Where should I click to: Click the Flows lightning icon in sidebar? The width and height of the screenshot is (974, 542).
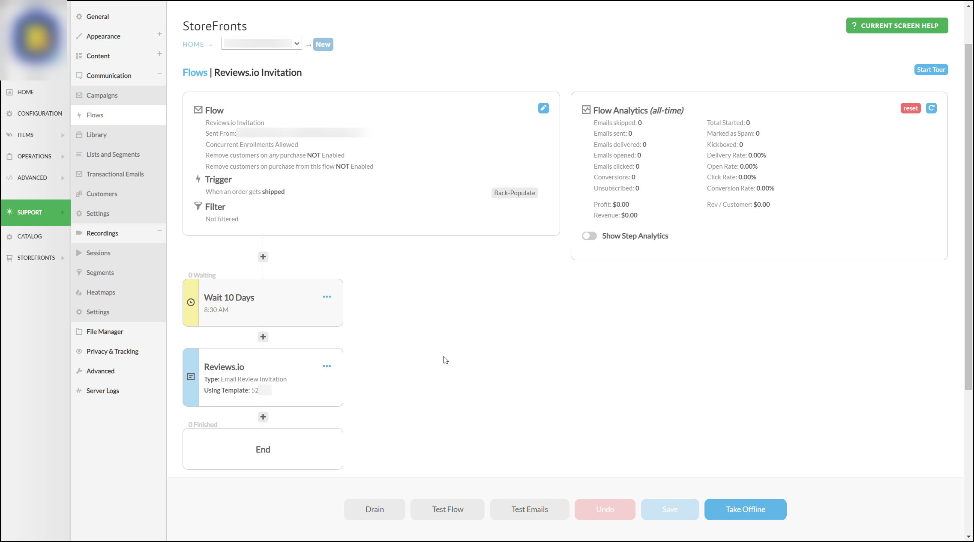[79, 115]
